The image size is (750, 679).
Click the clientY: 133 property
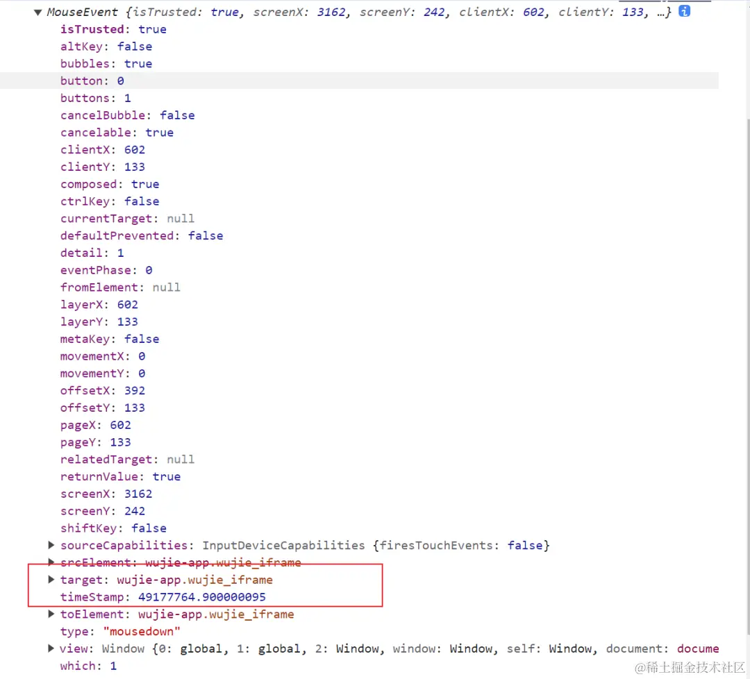[103, 167]
